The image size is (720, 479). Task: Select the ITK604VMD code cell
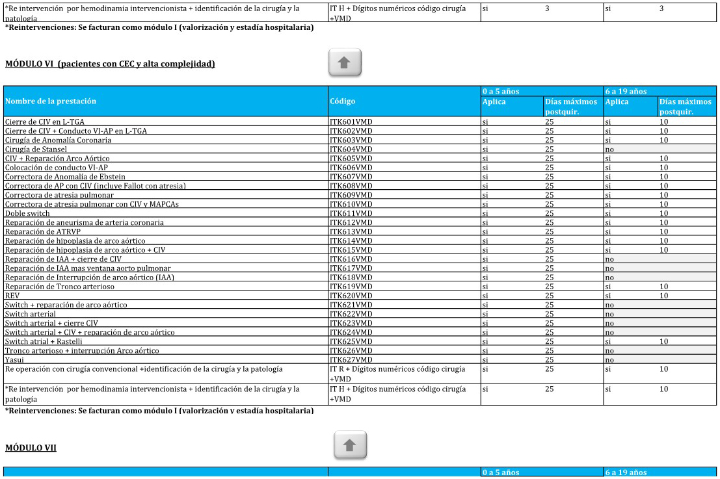click(351, 149)
